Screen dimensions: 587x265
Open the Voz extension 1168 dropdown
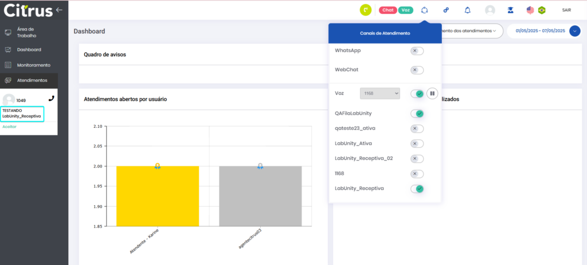coord(379,93)
